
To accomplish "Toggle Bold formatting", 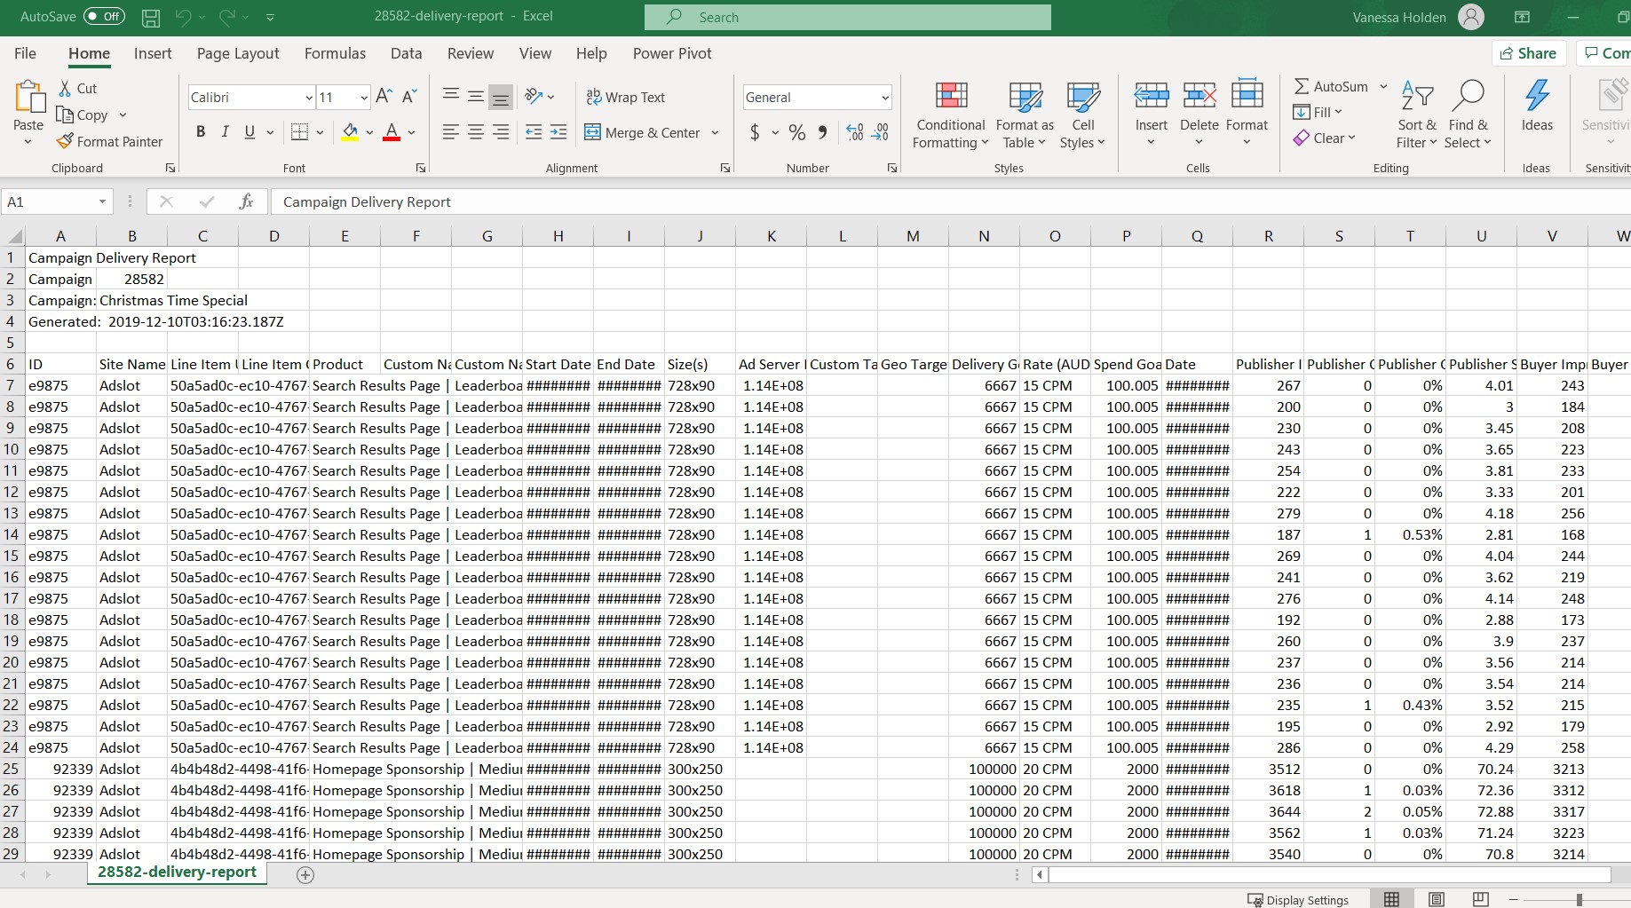I will coord(201,132).
